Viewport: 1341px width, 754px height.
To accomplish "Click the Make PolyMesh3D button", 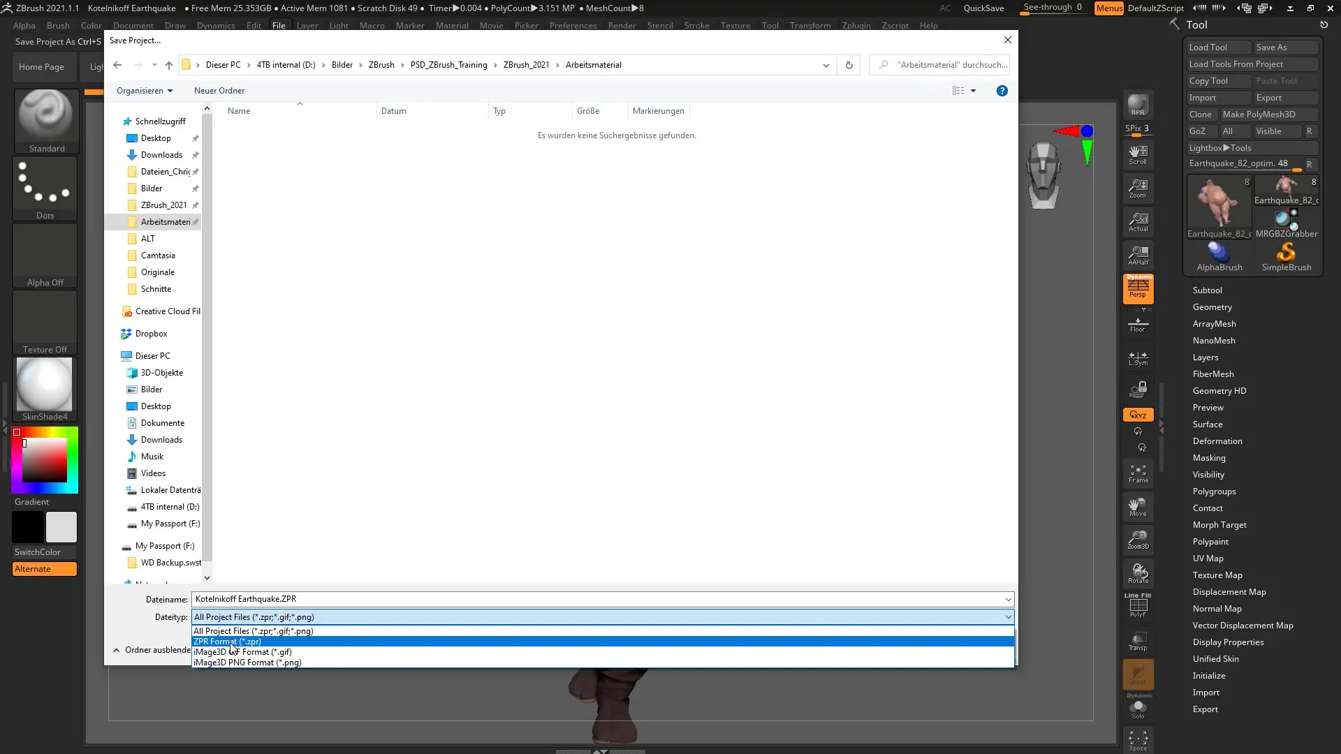I will tap(1269, 114).
